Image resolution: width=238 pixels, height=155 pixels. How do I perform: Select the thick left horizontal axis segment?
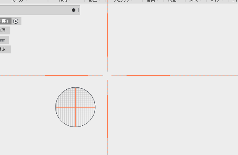click(66, 76)
